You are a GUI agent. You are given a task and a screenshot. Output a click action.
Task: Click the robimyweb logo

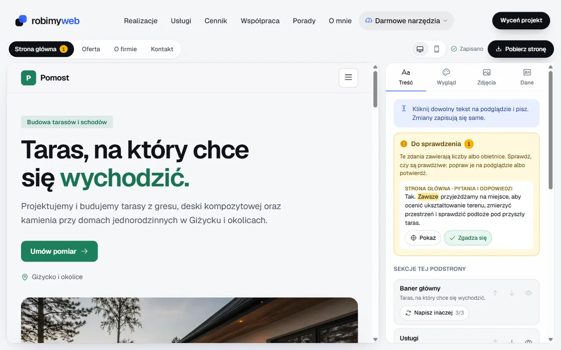(47, 21)
